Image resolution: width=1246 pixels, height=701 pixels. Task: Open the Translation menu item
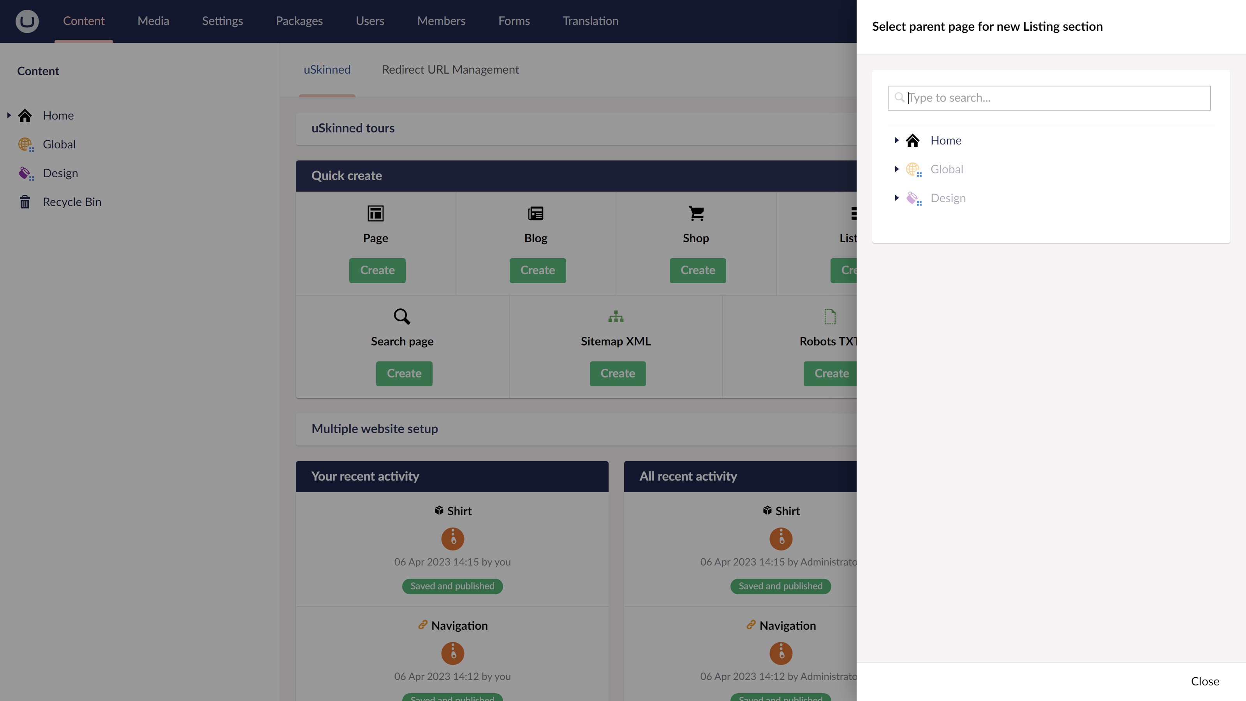pos(590,21)
